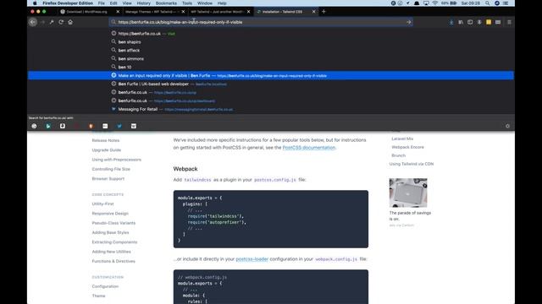Open developer tools wrench icon
The width and height of the screenshot is (542, 304).
coord(52,22)
